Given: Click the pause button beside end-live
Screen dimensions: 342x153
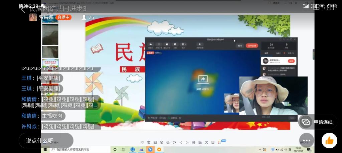Looking at the screenshot, I should click(239, 46).
